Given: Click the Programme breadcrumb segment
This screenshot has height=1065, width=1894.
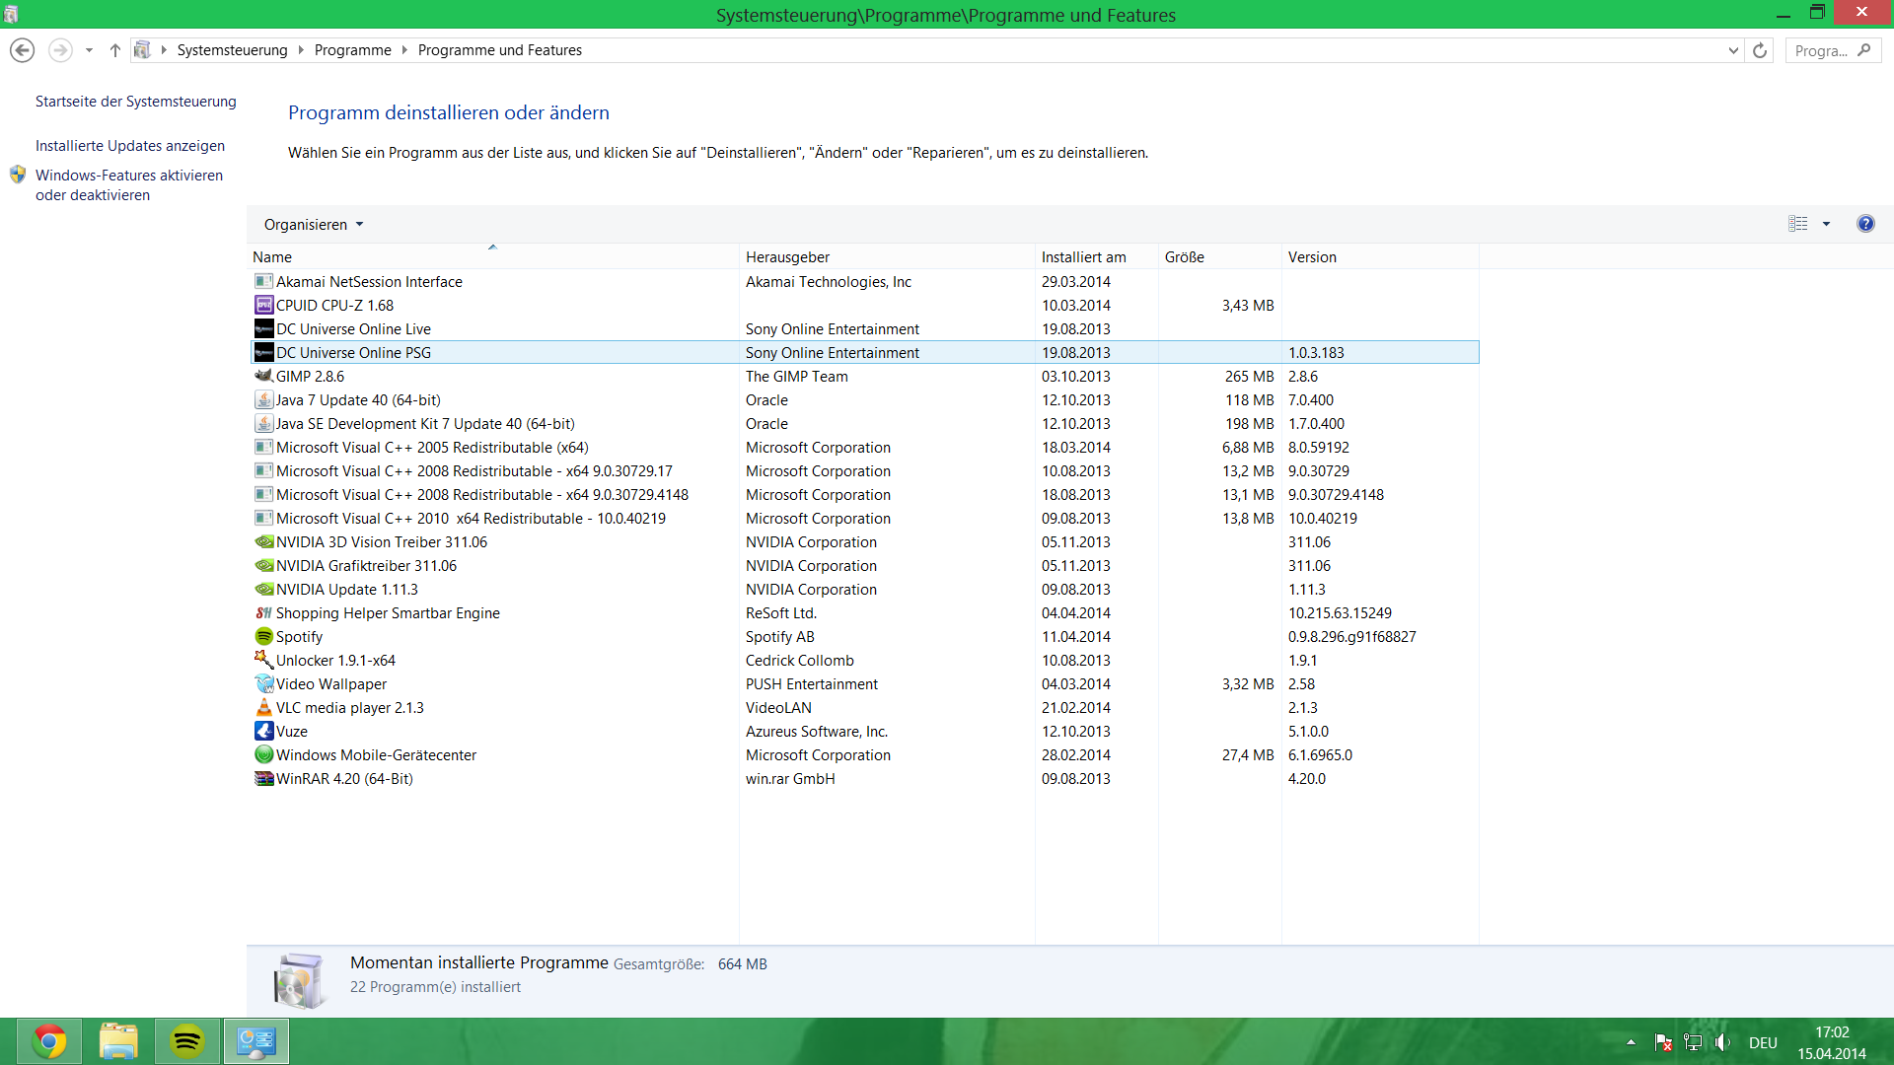Looking at the screenshot, I should point(352,50).
